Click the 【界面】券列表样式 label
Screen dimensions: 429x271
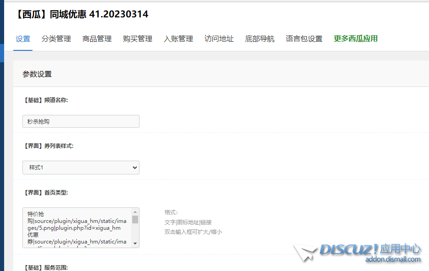click(x=48, y=146)
